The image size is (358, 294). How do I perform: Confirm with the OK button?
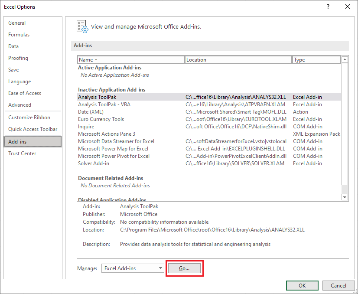click(302, 285)
